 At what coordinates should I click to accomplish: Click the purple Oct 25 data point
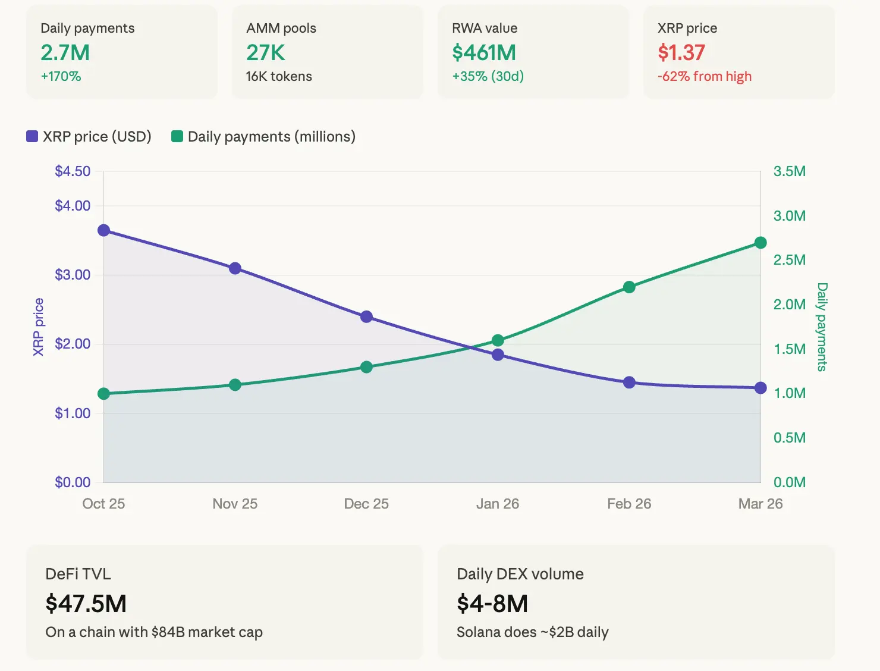tap(103, 230)
